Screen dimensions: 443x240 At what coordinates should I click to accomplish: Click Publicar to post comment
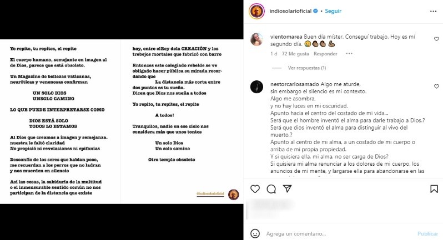[x=427, y=233]
